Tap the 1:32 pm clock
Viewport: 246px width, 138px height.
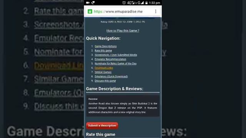pos(155,3)
